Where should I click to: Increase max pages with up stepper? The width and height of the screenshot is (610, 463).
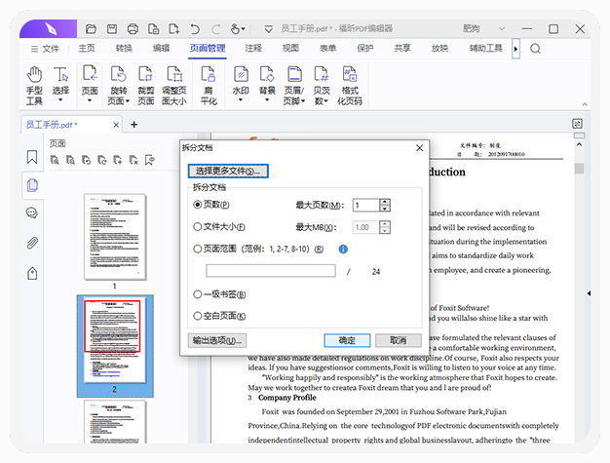[x=385, y=202]
